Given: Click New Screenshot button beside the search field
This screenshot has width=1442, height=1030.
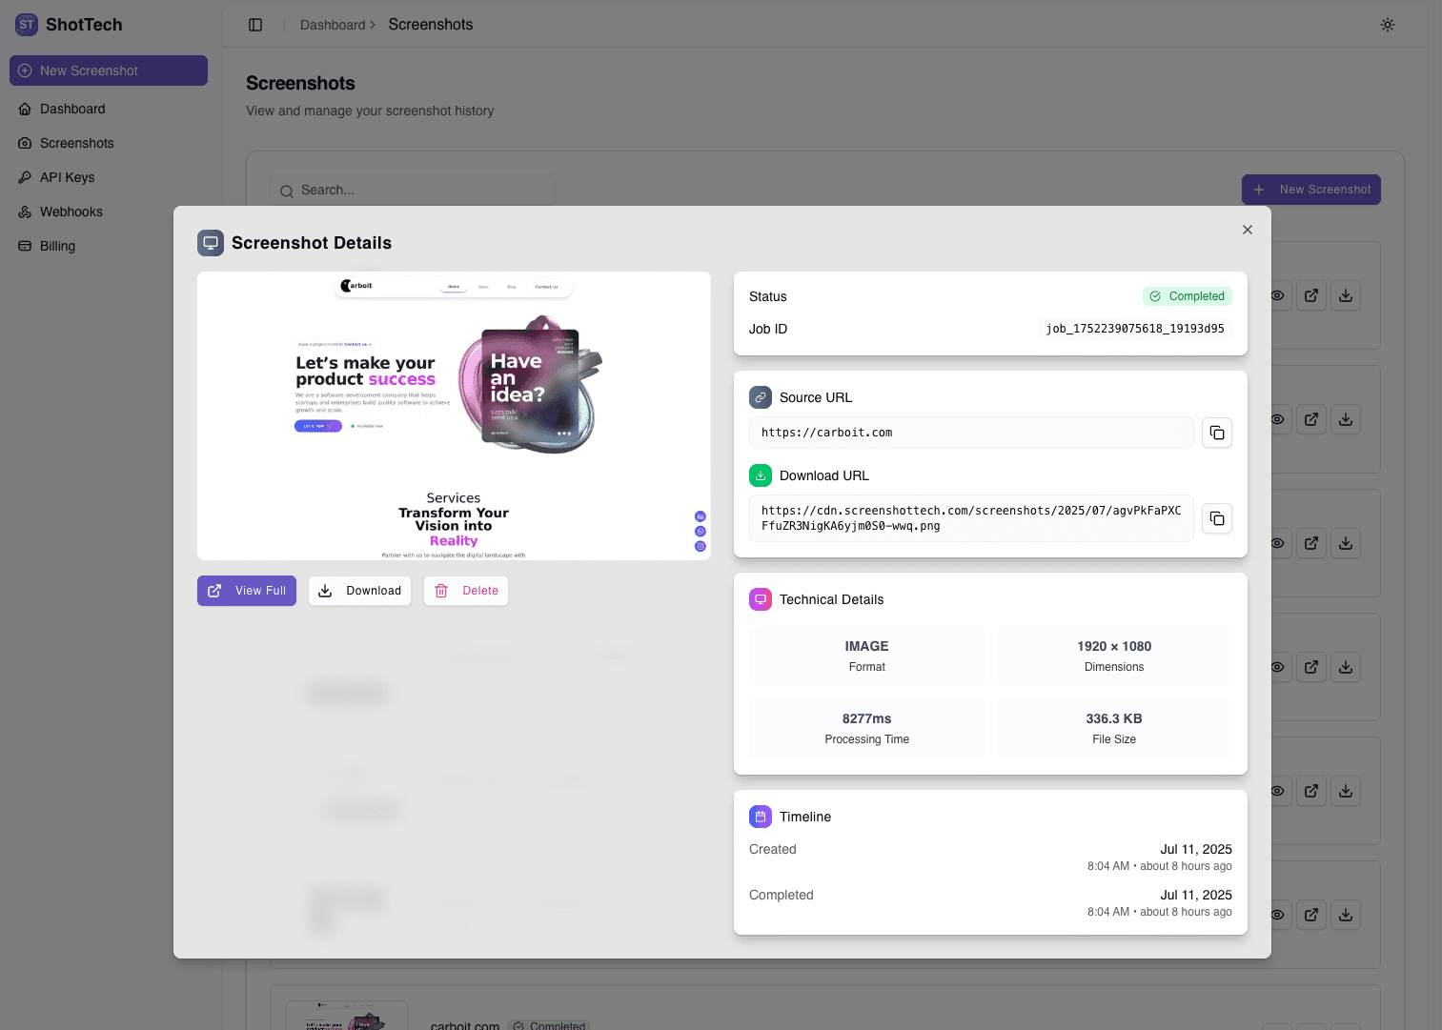Looking at the screenshot, I should coord(1311,190).
